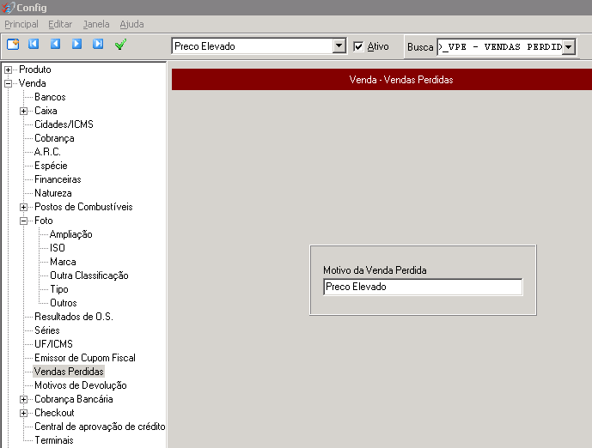Select Ampliação under Foto

pos(71,234)
